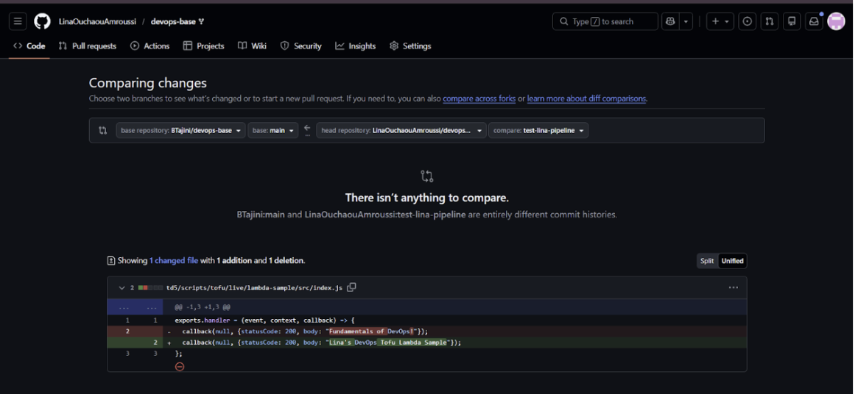This screenshot has width=858, height=394.
Task: Select the added line Lina's DevOps Tofu Lambda
Action: (427, 343)
